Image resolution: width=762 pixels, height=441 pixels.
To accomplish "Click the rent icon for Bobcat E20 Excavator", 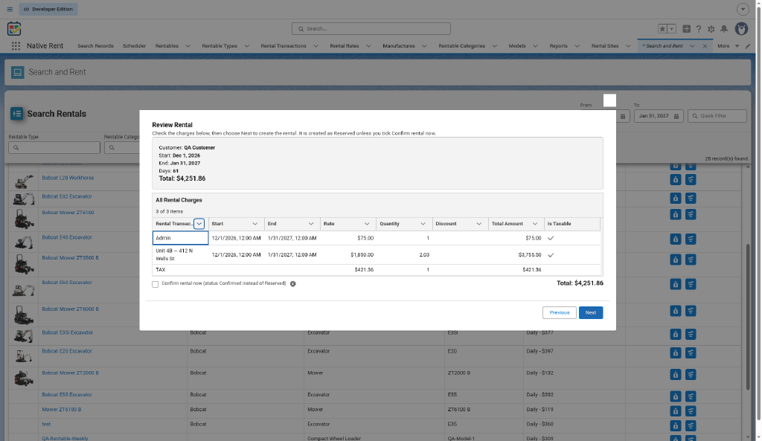I will (x=676, y=353).
